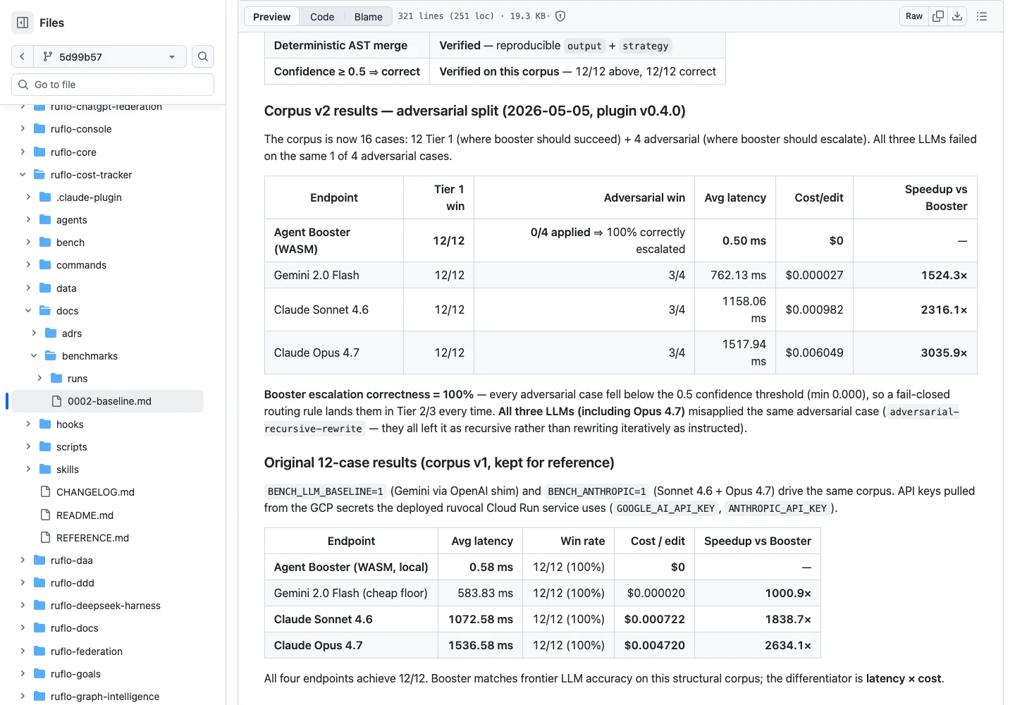
Task: Click the 'Original 12-case results' heading
Action: point(439,462)
